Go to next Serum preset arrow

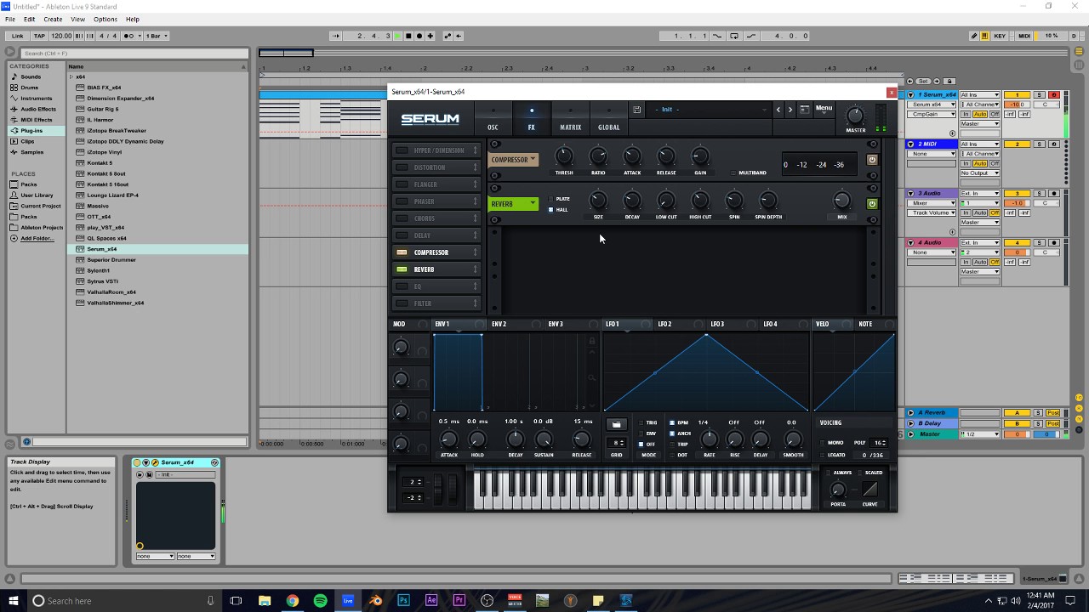pyautogui.click(x=790, y=110)
